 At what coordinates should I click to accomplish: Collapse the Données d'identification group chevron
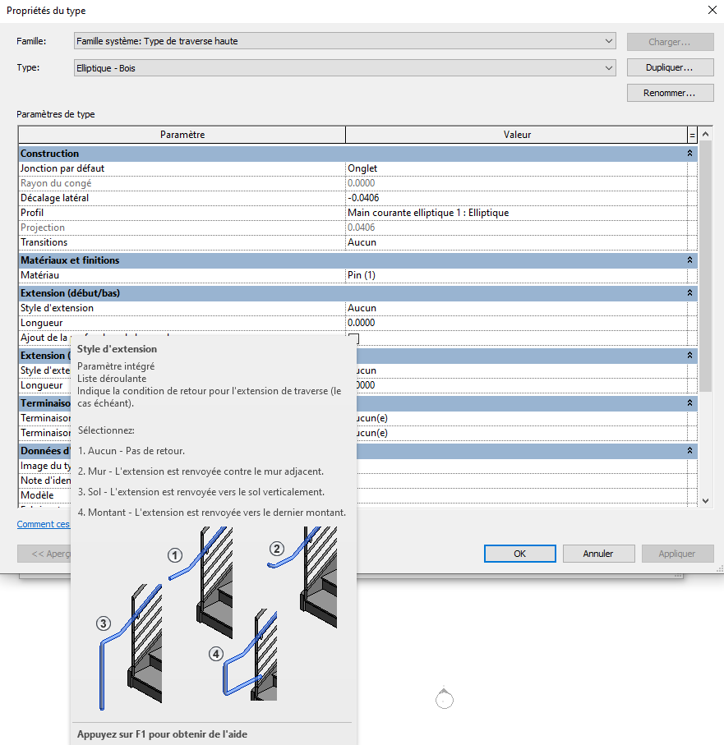click(x=689, y=451)
